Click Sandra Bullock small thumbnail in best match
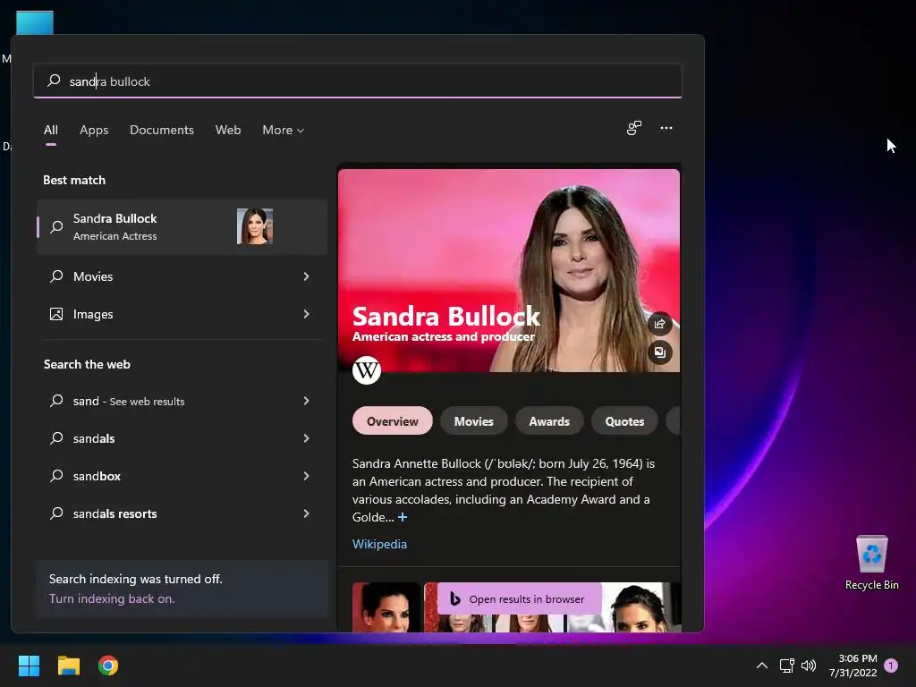916x687 pixels. (x=255, y=226)
